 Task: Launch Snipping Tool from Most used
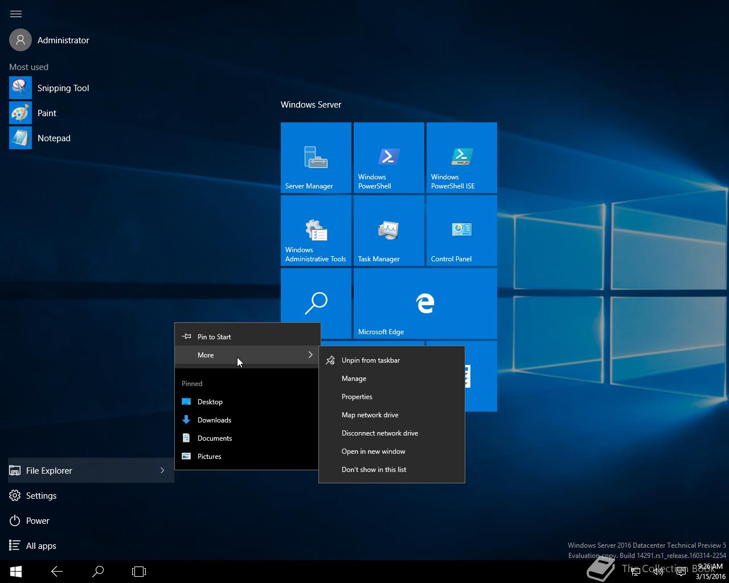(x=49, y=88)
